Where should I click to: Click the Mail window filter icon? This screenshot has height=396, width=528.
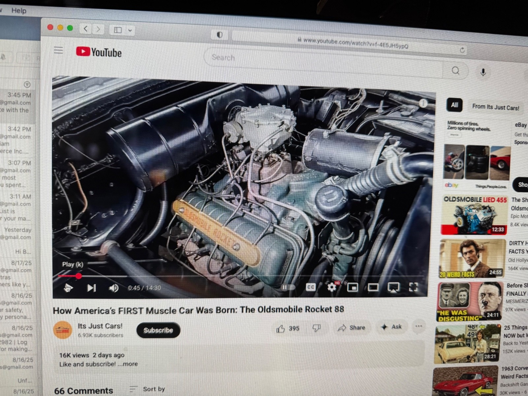[x=27, y=84]
